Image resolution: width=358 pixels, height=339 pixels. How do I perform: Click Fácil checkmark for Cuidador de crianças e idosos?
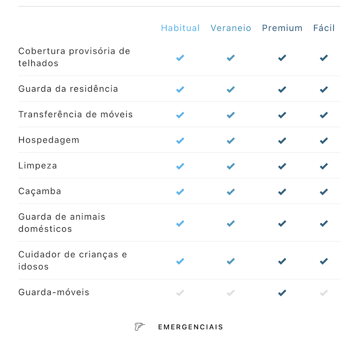pyautogui.click(x=324, y=261)
